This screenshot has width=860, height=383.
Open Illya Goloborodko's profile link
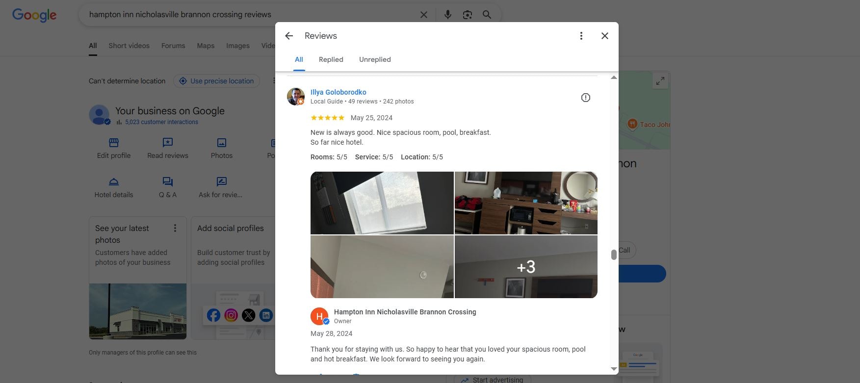pyautogui.click(x=338, y=92)
